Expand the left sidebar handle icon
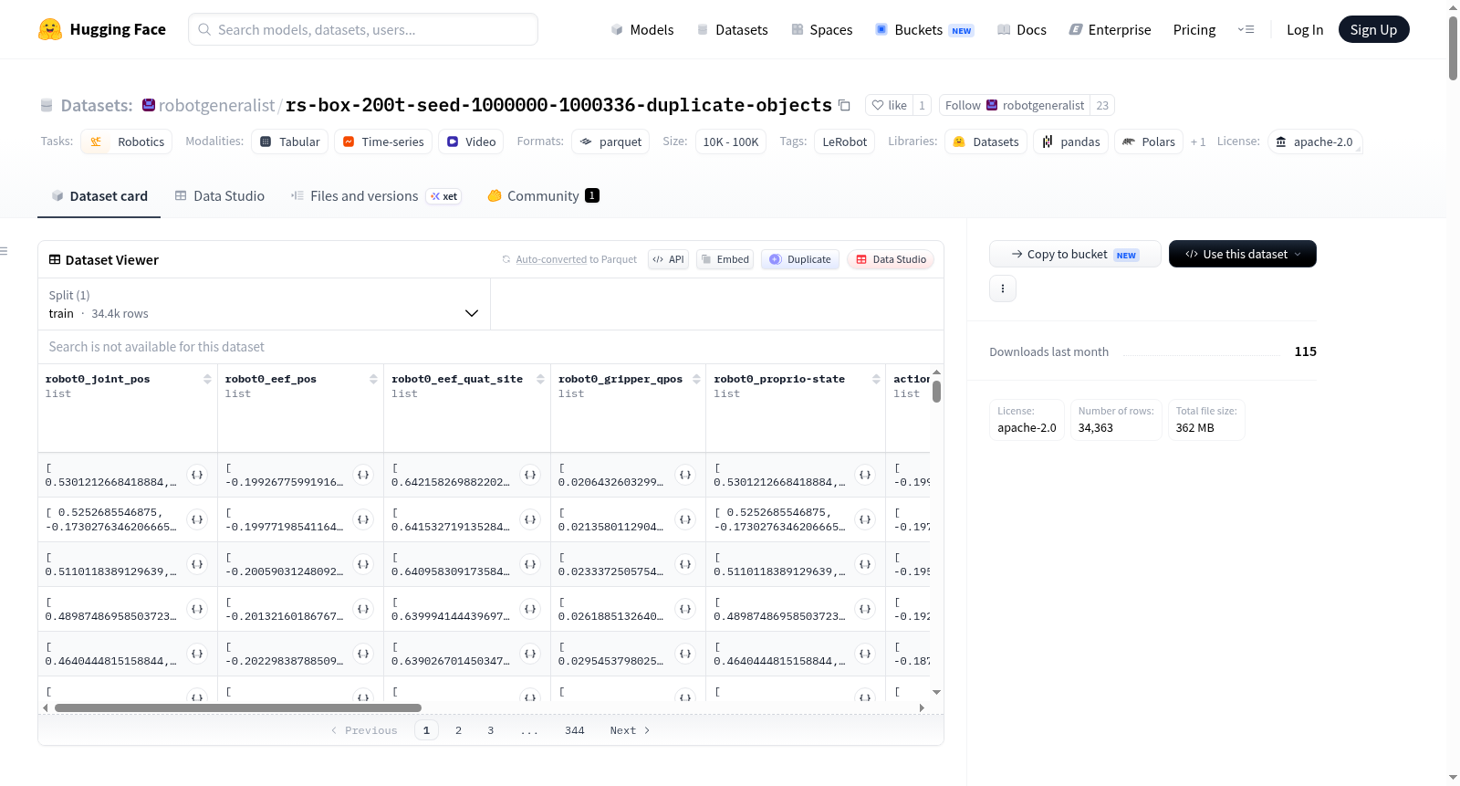The image size is (1460, 786). pyautogui.click(x=4, y=251)
